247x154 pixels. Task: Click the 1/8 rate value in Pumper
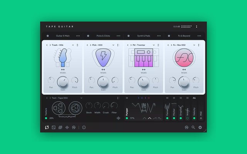click(x=144, y=105)
